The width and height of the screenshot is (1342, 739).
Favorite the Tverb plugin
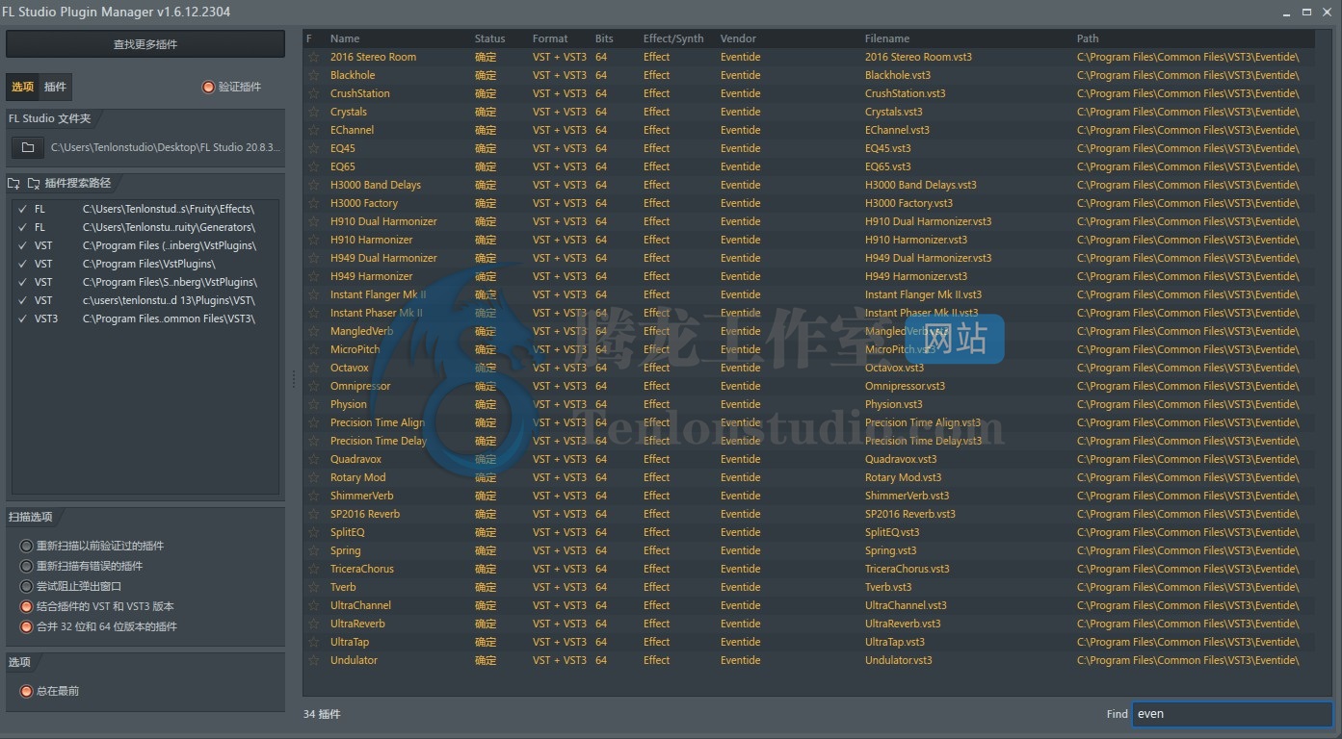(313, 587)
